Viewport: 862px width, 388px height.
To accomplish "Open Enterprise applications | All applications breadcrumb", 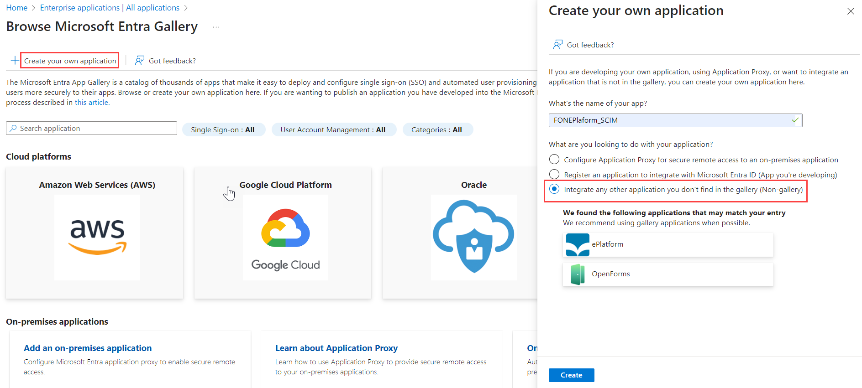I will coord(110,8).
